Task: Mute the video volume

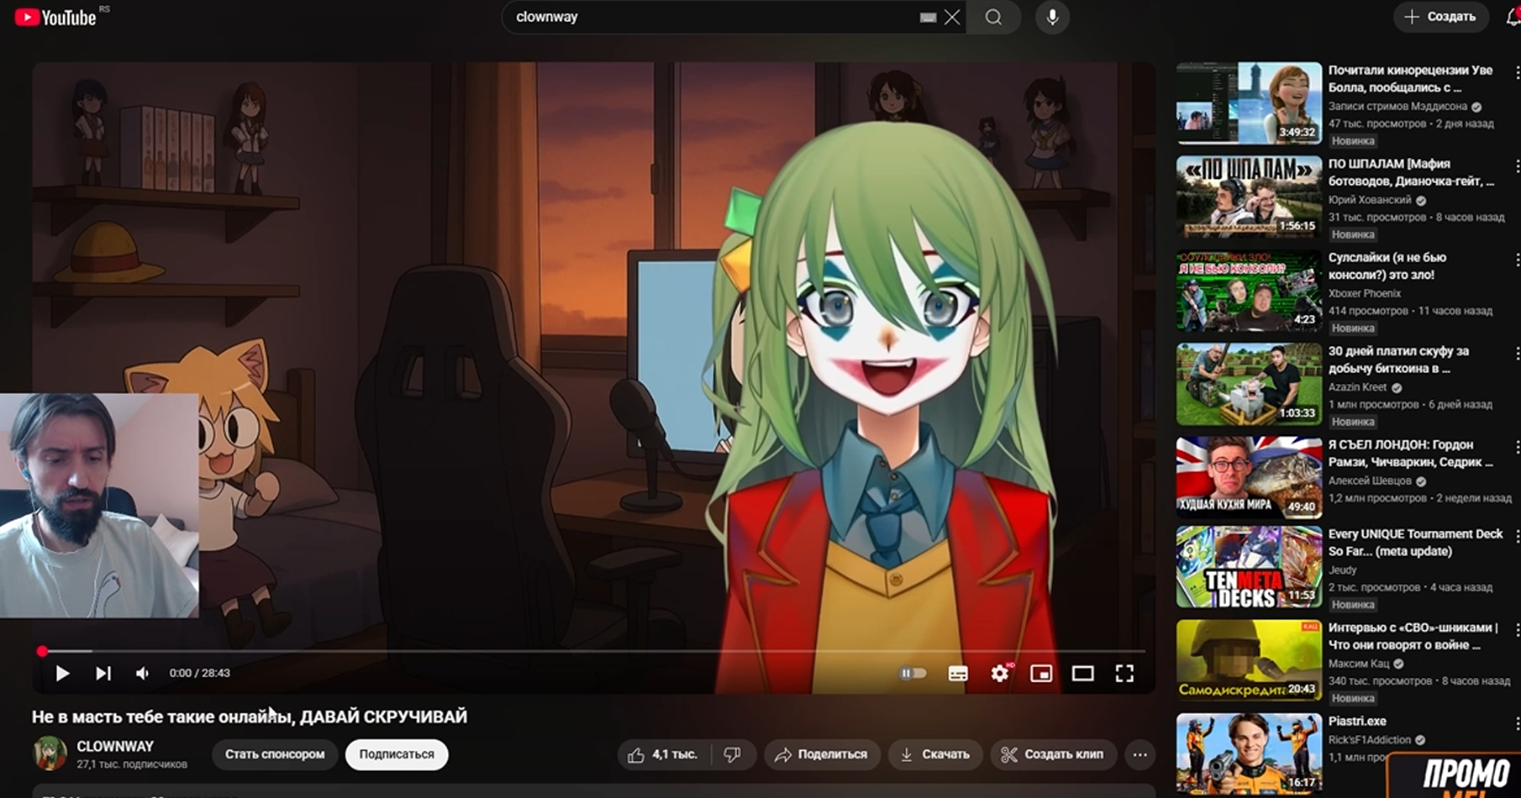Action: 143,673
